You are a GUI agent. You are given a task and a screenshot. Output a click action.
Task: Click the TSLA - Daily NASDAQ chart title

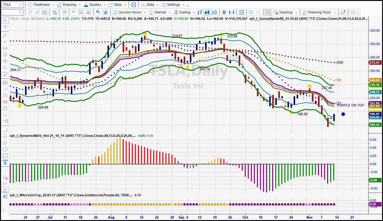click(27, 19)
